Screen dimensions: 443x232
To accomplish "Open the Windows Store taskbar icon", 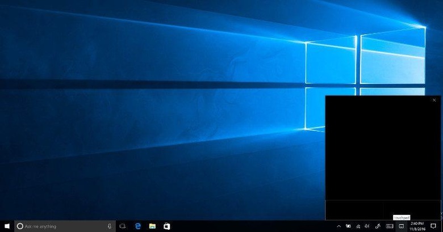I will (x=166, y=226).
